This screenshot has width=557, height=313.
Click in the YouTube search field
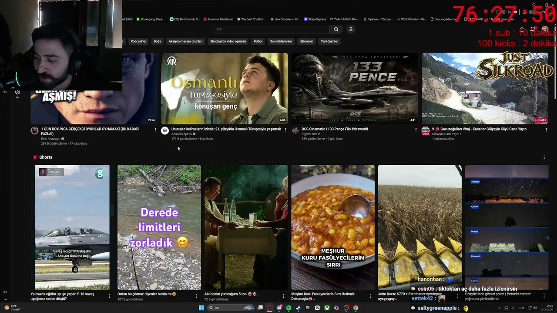[271, 29]
